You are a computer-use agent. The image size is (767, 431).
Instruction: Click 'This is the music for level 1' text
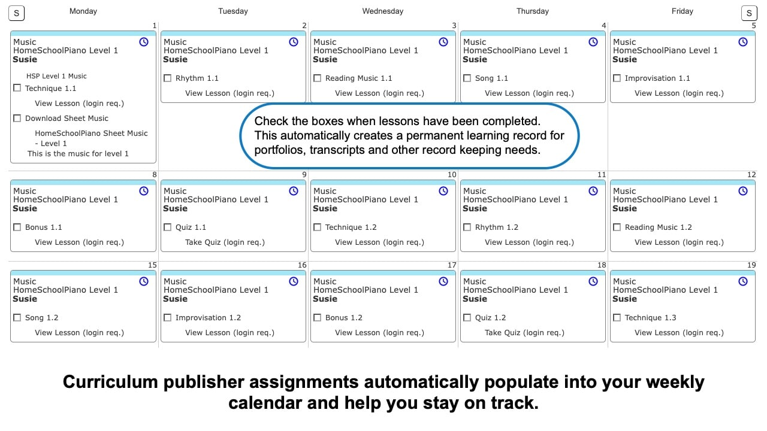tap(78, 153)
